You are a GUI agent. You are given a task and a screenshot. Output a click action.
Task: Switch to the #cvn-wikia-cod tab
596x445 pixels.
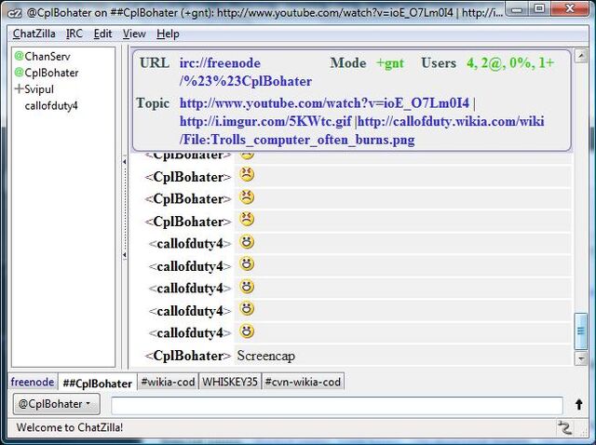tap(303, 382)
